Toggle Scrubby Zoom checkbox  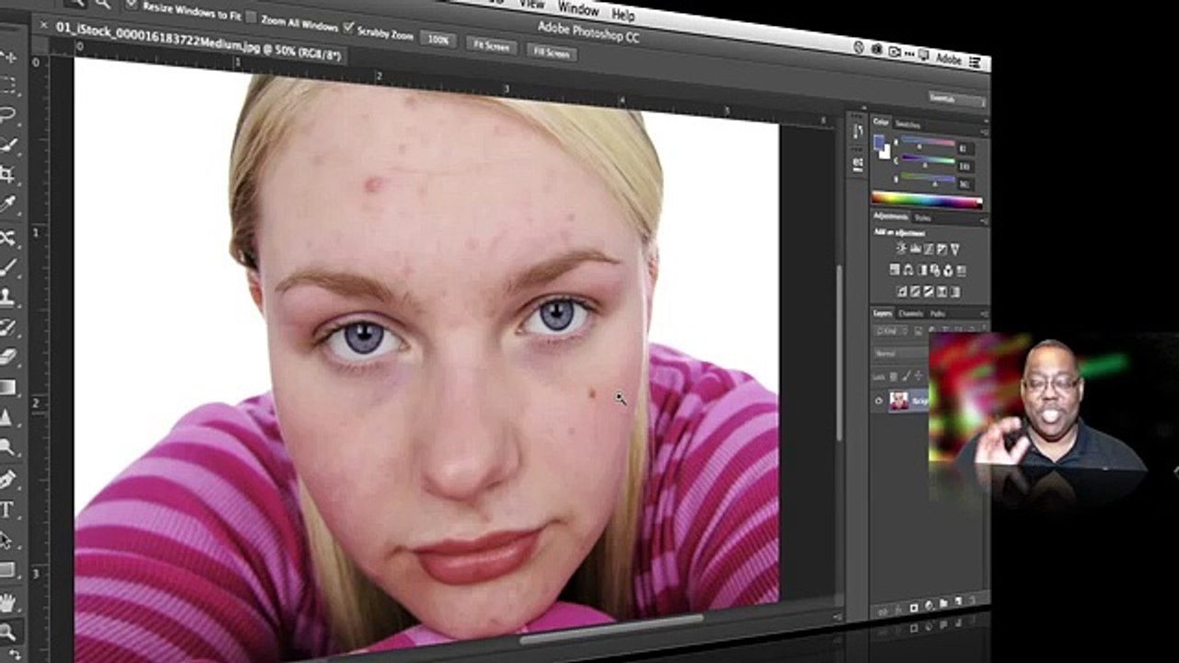[348, 27]
